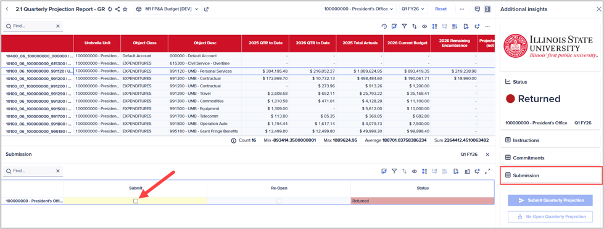Refresh the Quarterly Projection Report page
This screenshot has width=604, height=229.
tap(110, 9)
